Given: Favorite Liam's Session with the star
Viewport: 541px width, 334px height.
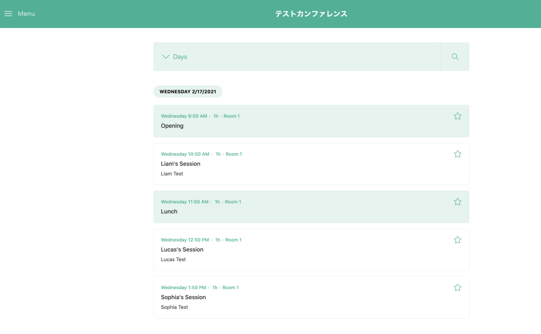Looking at the screenshot, I should point(458,154).
